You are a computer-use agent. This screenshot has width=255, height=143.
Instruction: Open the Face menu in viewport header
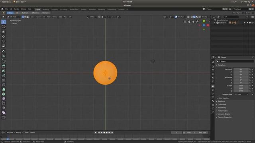click(65, 17)
